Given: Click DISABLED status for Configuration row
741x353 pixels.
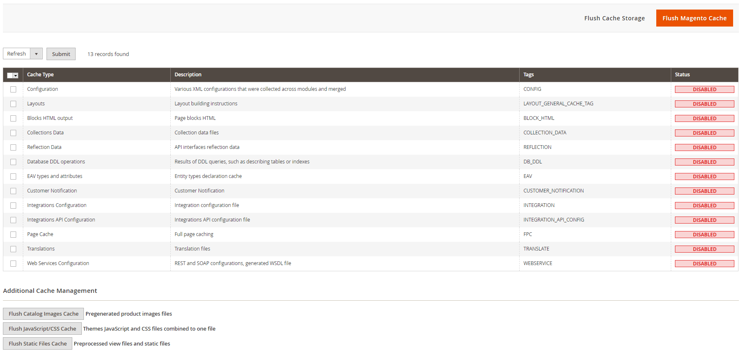Looking at the screenshot, I should 704,89.
